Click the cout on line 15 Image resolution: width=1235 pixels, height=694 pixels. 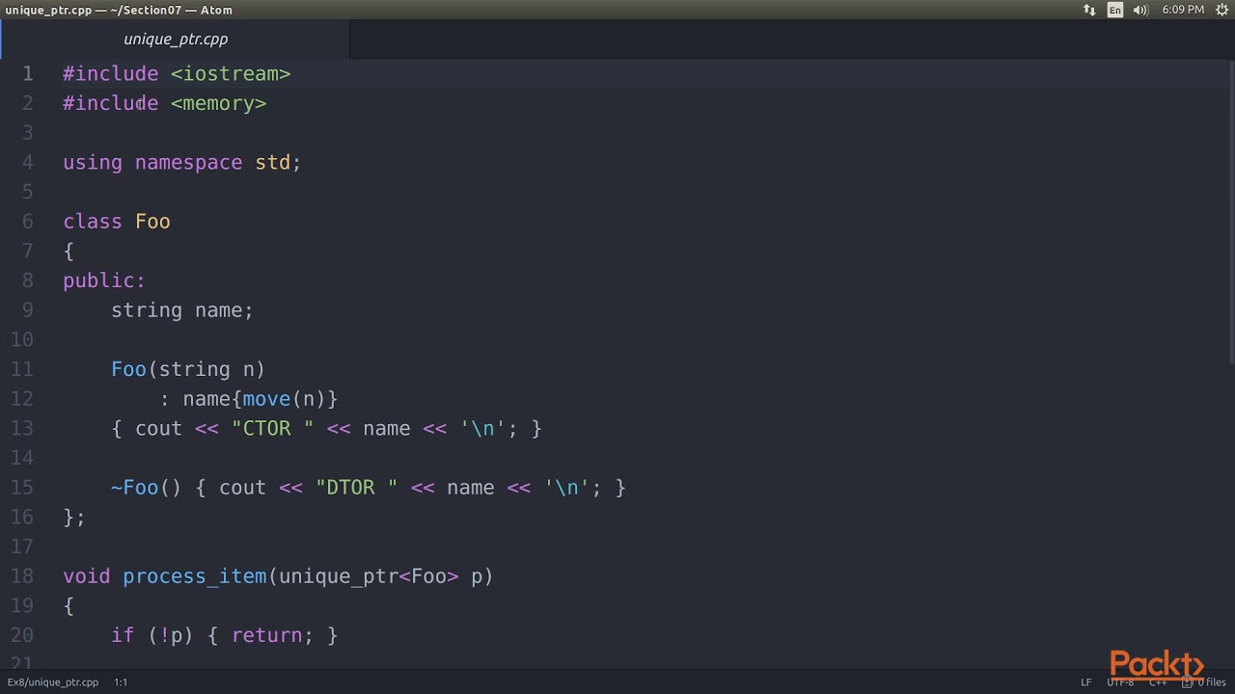[242, 488]
